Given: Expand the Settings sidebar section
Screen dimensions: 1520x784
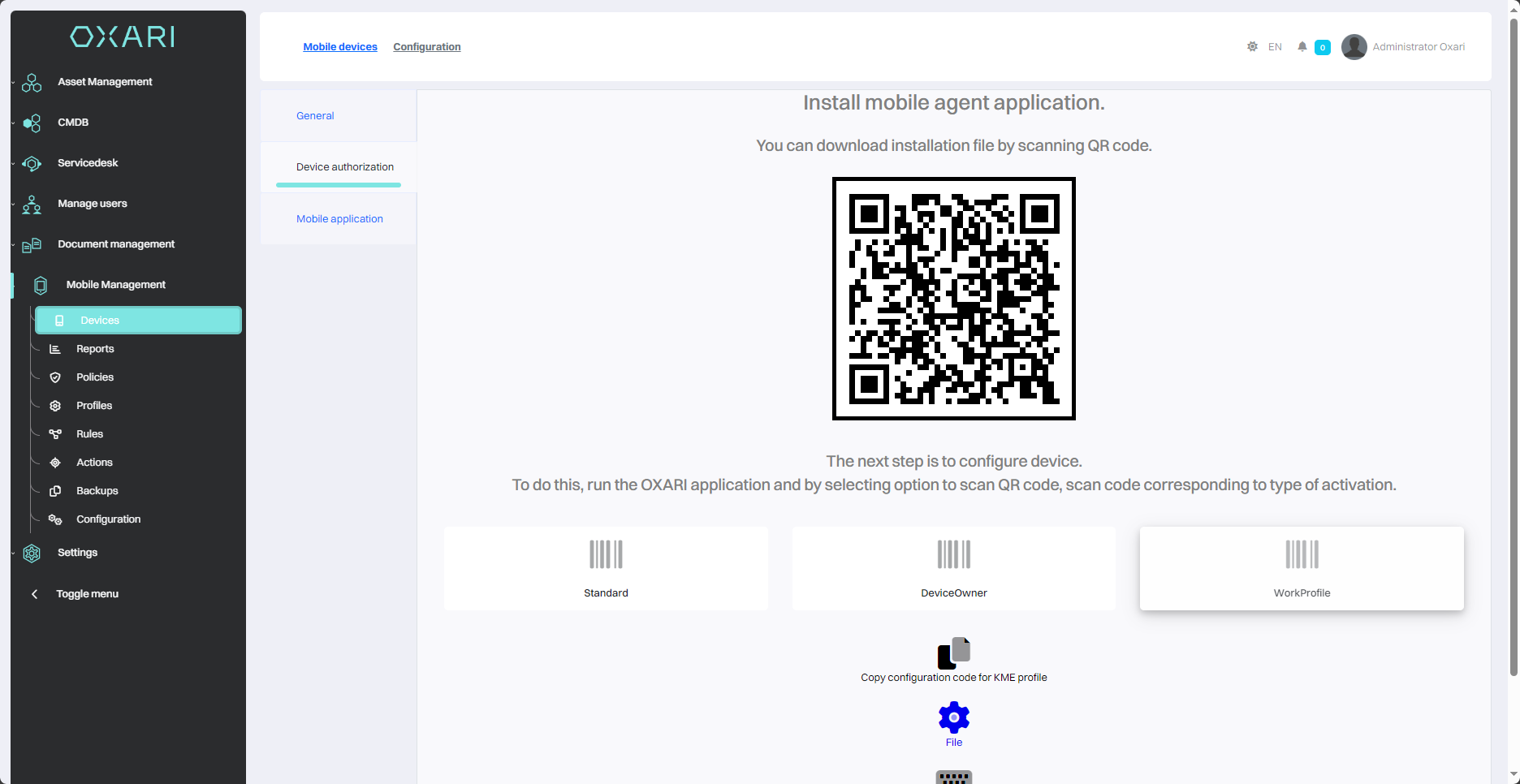Looking at the screenshot, I should coord(77,553).
